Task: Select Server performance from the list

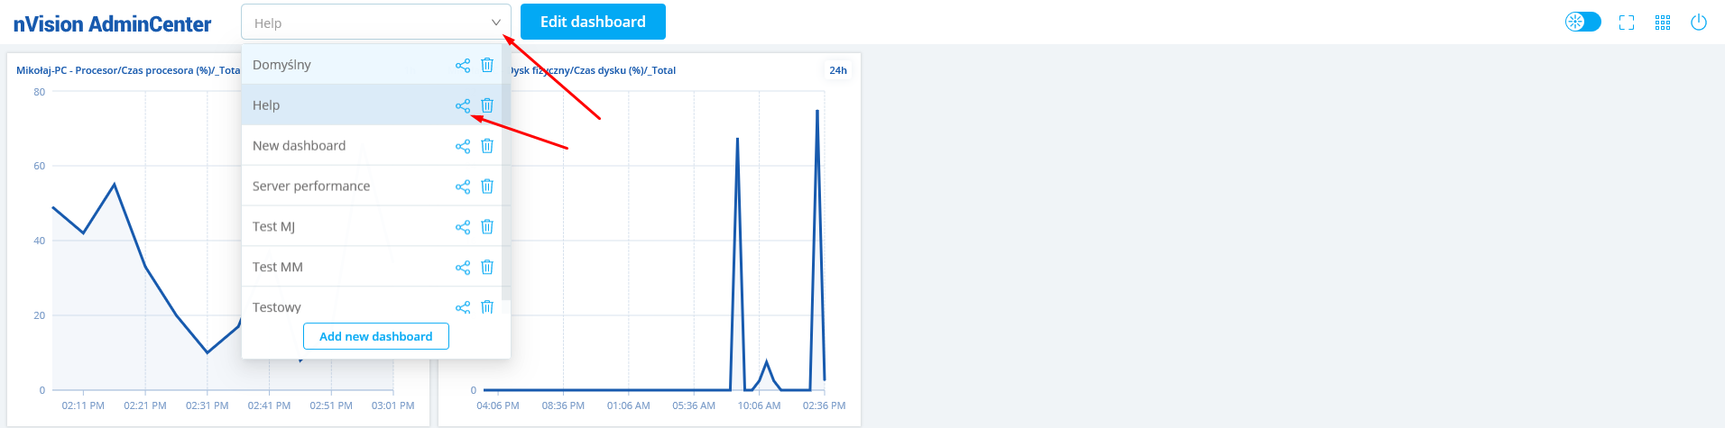Action: pyautogui.click(x=311, y=187)
